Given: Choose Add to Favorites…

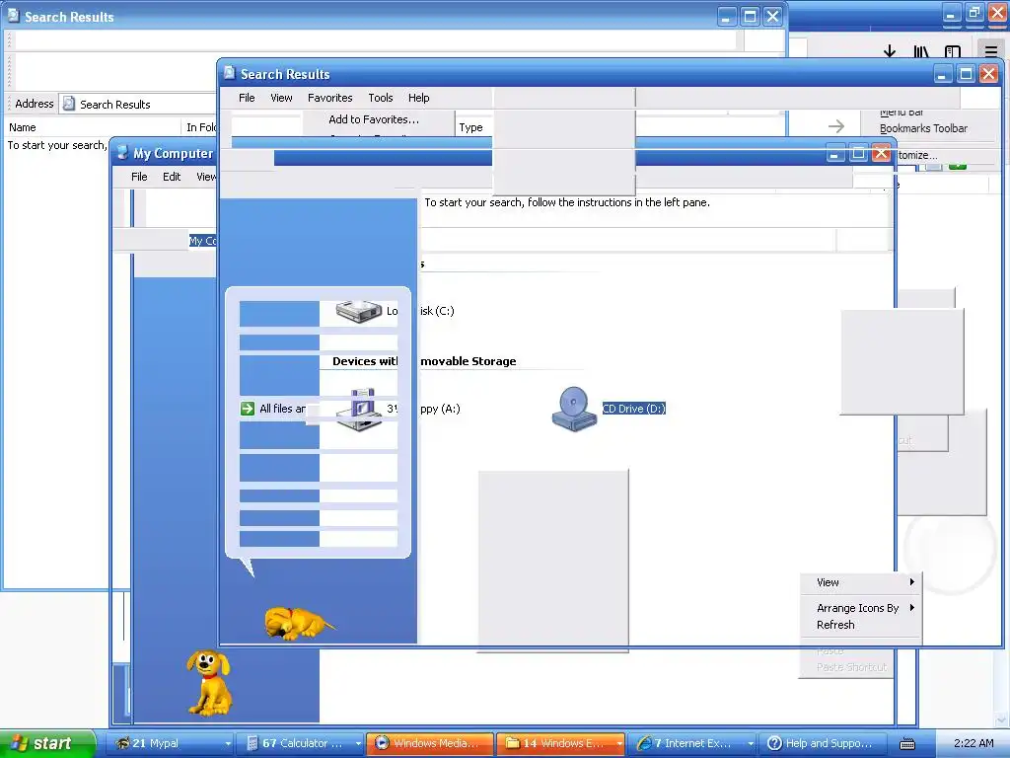Looking at the screenshot, I should coord(374,119).
